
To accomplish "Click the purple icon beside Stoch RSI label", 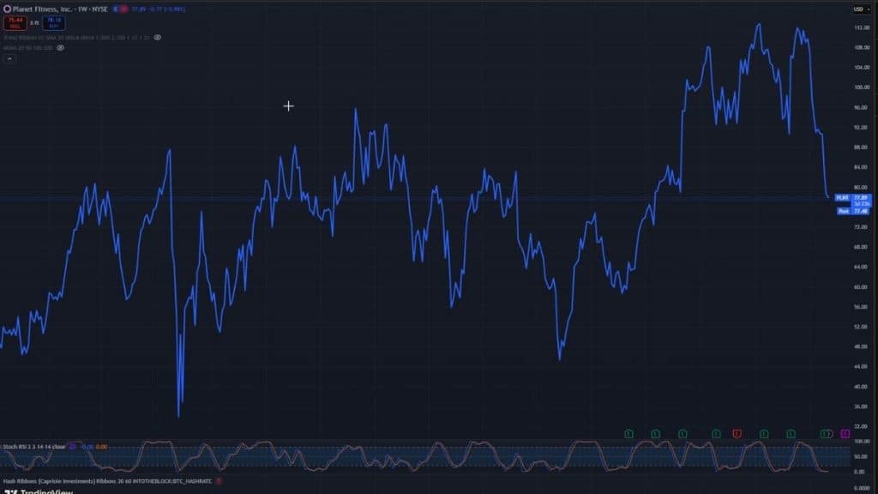I will pyautogui.click(x=73, y=446).
